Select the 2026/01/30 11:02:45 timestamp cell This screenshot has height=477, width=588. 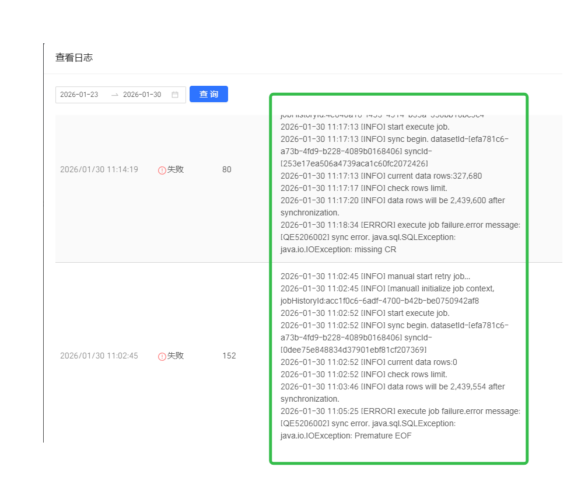(x=99, y=356)
